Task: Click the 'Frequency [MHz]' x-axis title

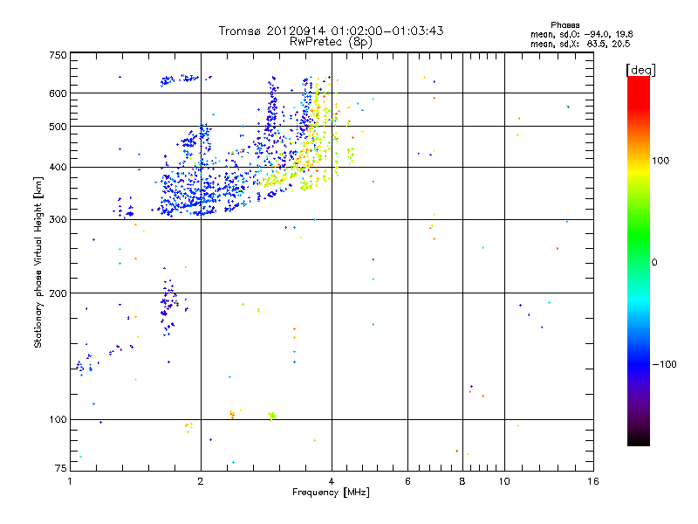Action: [331, 493]
